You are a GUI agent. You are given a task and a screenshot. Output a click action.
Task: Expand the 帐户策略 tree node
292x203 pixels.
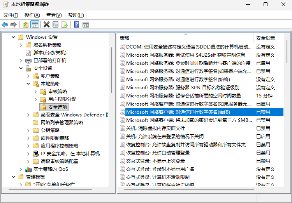click(28, 76)
